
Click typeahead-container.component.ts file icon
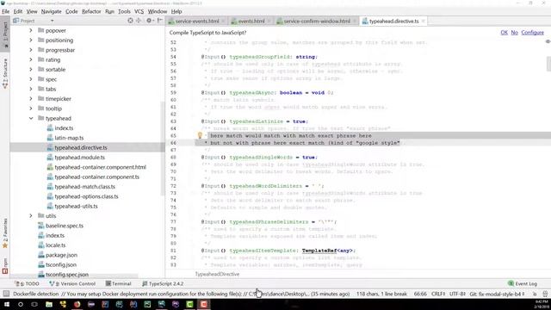(50, 177)
